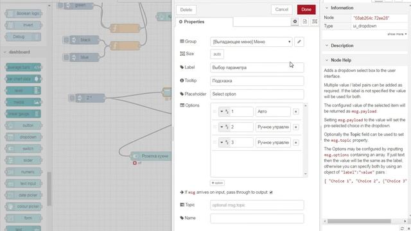The image size is (411, 231).
Task: Remove option 1 Авто with x
Action: pyautogui.click(x=295, y=112)
